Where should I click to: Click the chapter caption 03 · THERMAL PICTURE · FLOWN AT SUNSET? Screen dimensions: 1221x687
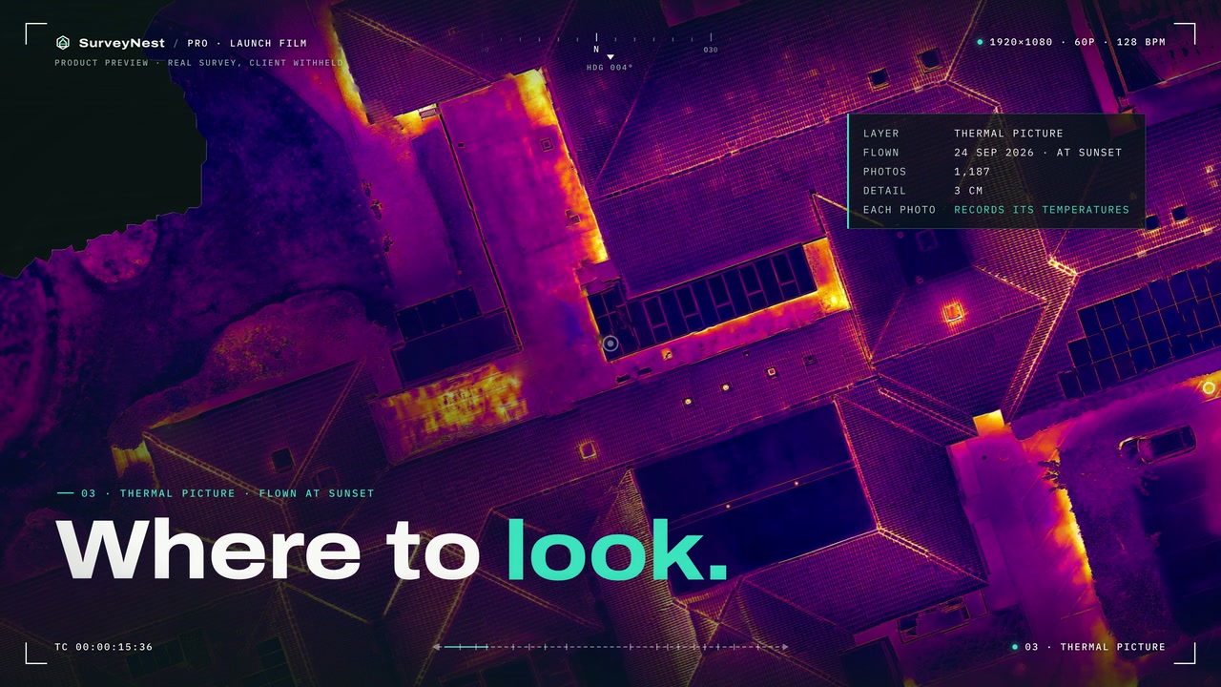click(x=227, y=493)
